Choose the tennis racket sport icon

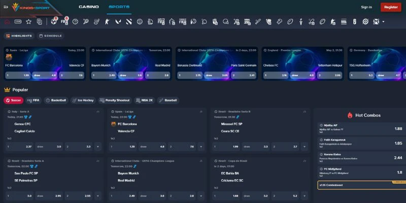[x=86, y=21]
